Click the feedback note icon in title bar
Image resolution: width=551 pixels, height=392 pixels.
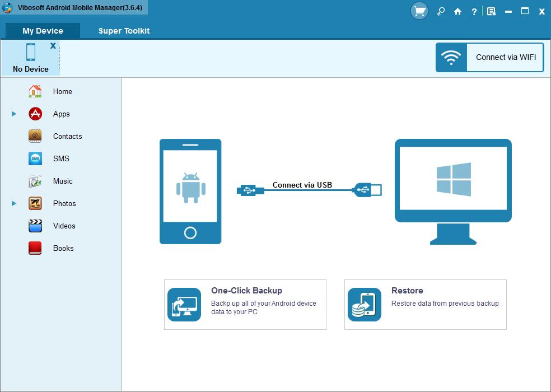[491, 12]
